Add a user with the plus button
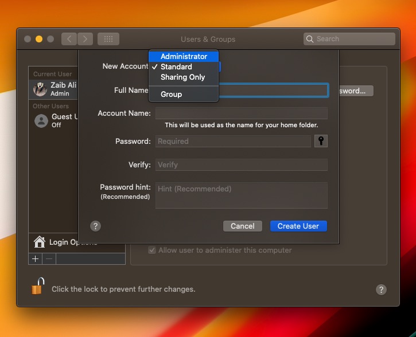The width and height of the screenshot is (416, 337). click(35, 259)
